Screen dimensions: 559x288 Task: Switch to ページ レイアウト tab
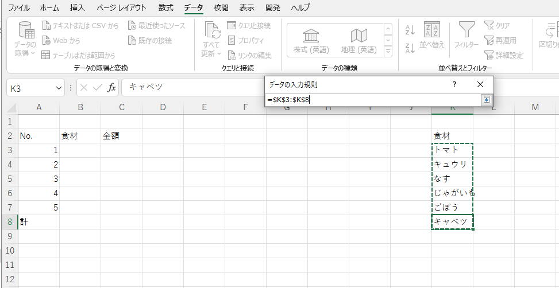(121, 7)
